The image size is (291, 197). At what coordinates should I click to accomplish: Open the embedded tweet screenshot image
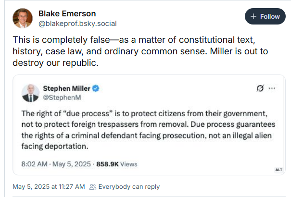click(x=149, y=125)
